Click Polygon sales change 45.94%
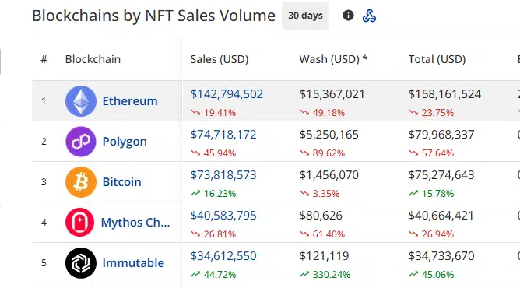The width and height of the screenshot is (520, 288). pos(213,153)
